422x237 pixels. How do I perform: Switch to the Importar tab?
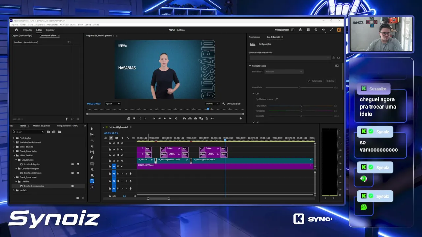[28, 30]
